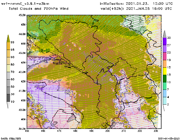Click the 80 value on cloud legend
Screen dimensions: 185x140
[12, 65]
